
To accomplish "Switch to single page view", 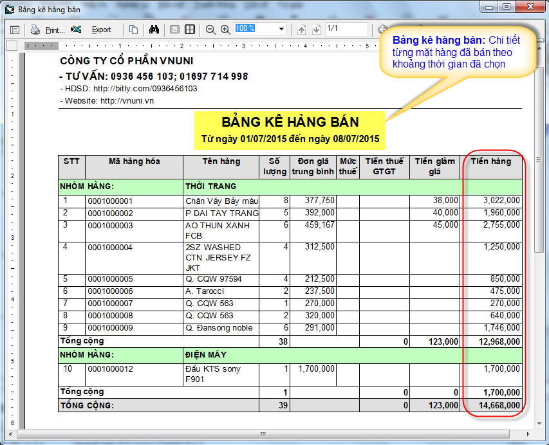I will pos(174,30).
